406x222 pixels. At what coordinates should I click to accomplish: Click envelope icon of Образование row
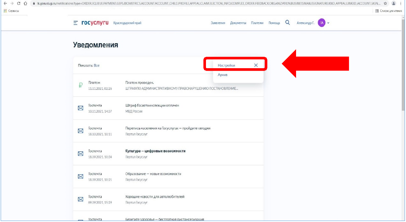click(x=80, y=176)
